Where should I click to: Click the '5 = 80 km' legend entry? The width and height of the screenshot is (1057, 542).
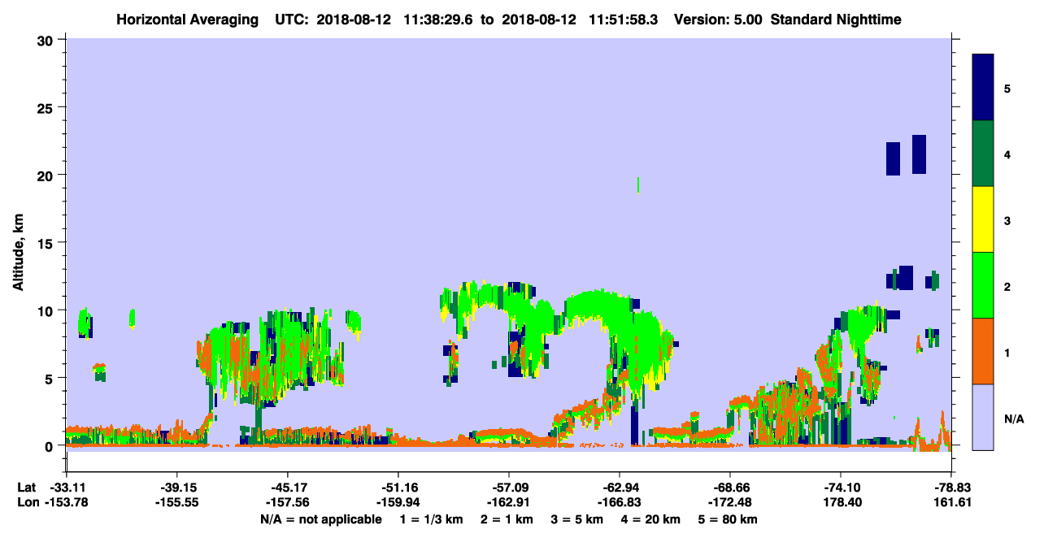(x=728, y=519)
